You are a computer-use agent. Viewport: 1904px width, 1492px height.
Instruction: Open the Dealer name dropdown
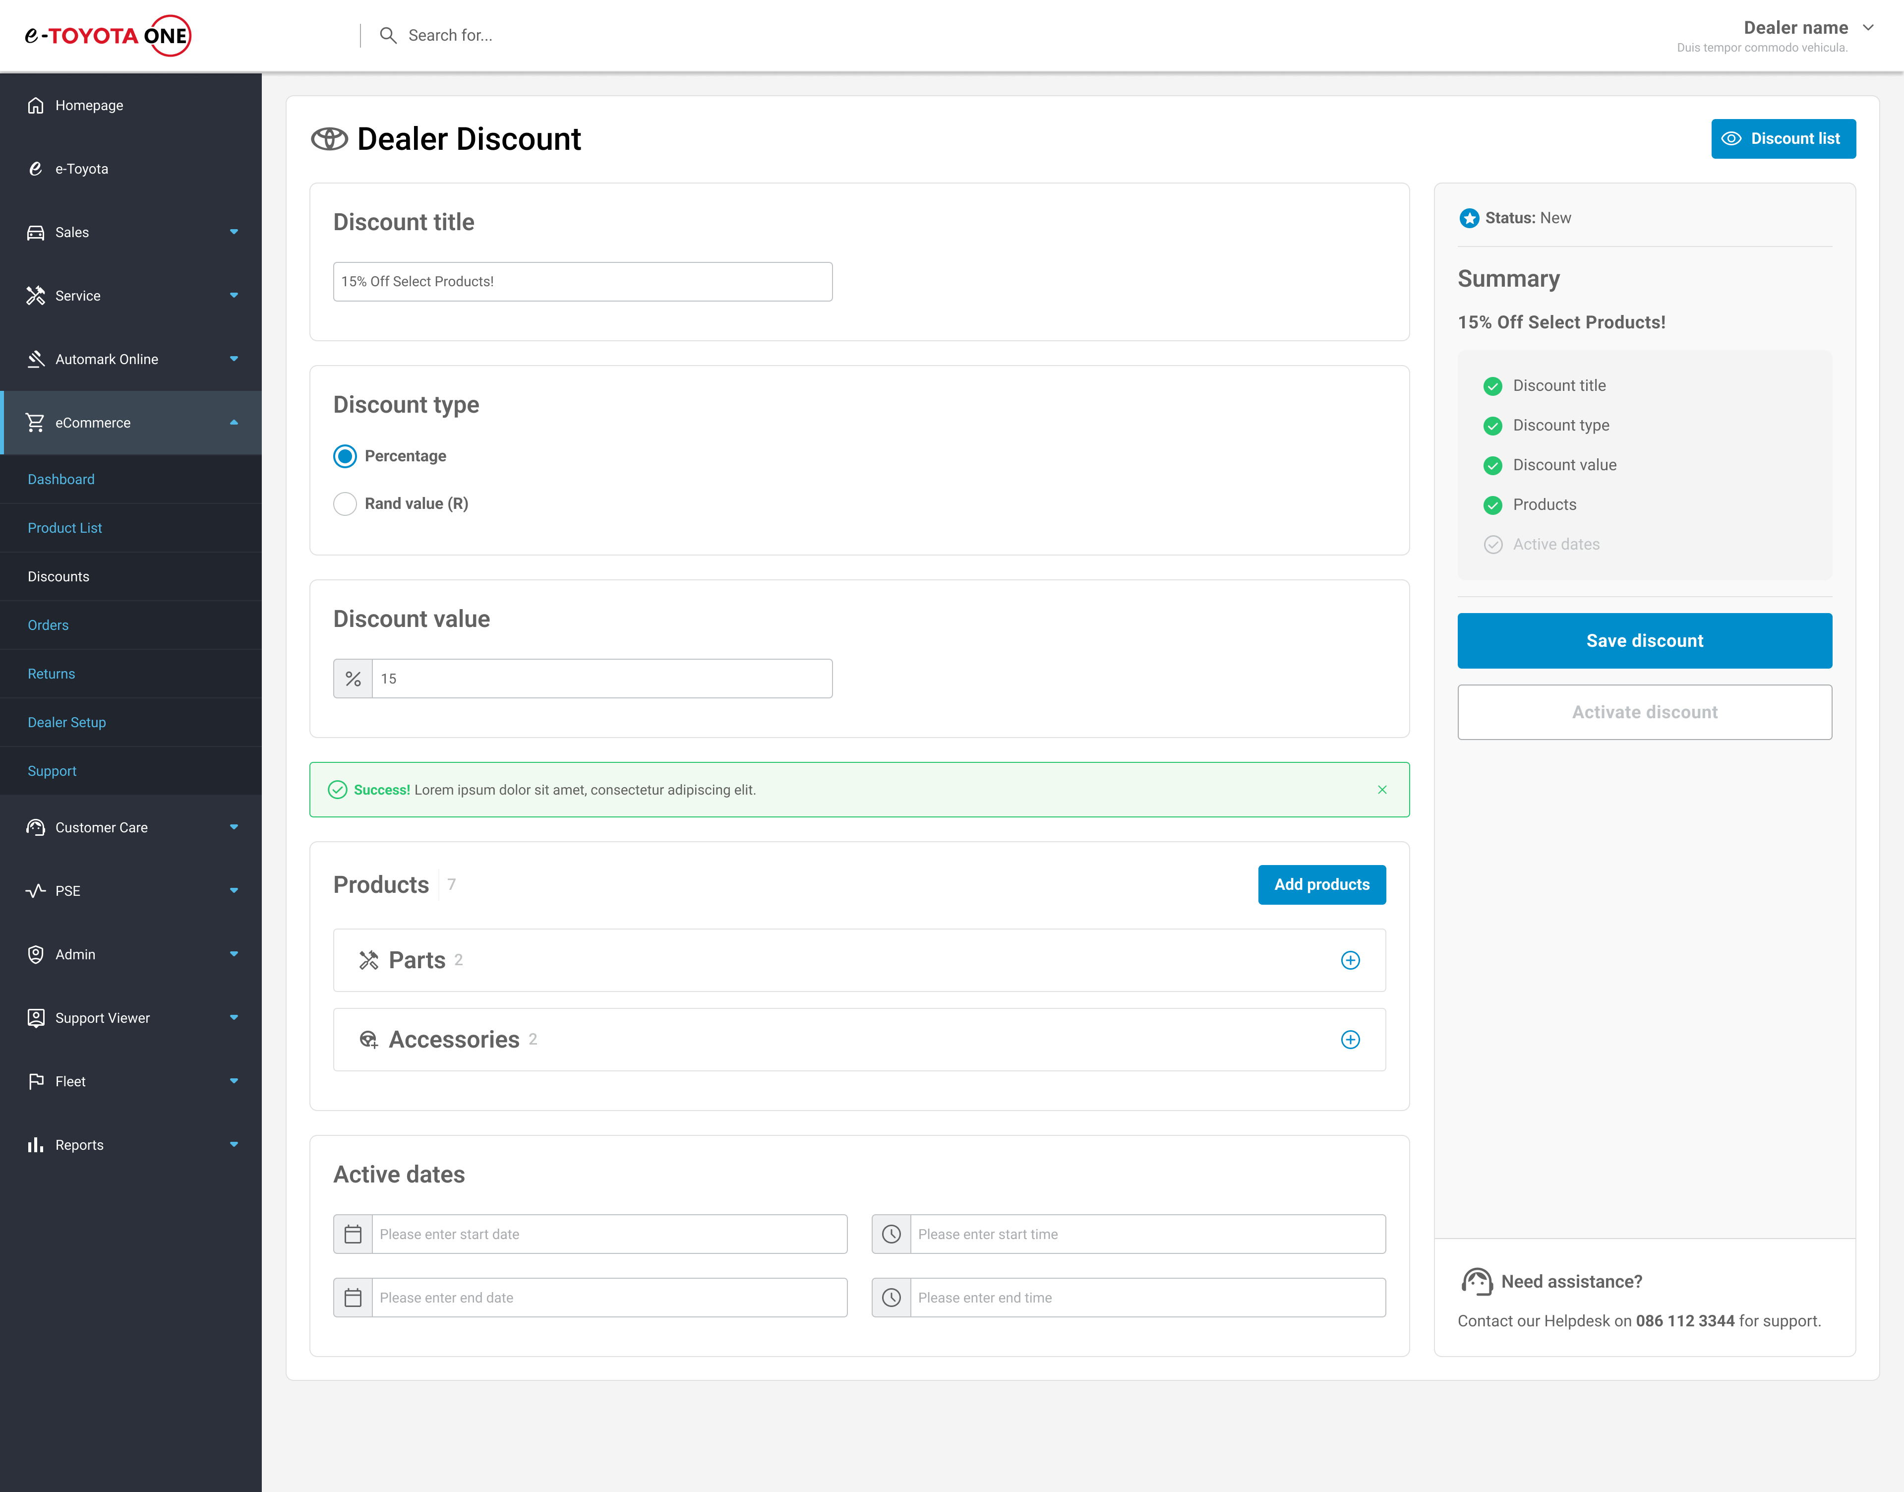(x=1867, y=28)
